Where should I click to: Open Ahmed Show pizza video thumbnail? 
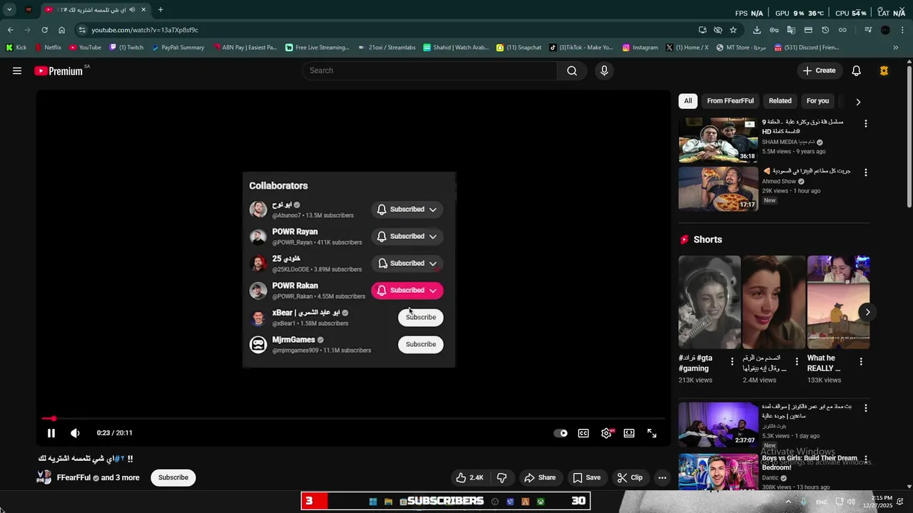click(718, 189)
